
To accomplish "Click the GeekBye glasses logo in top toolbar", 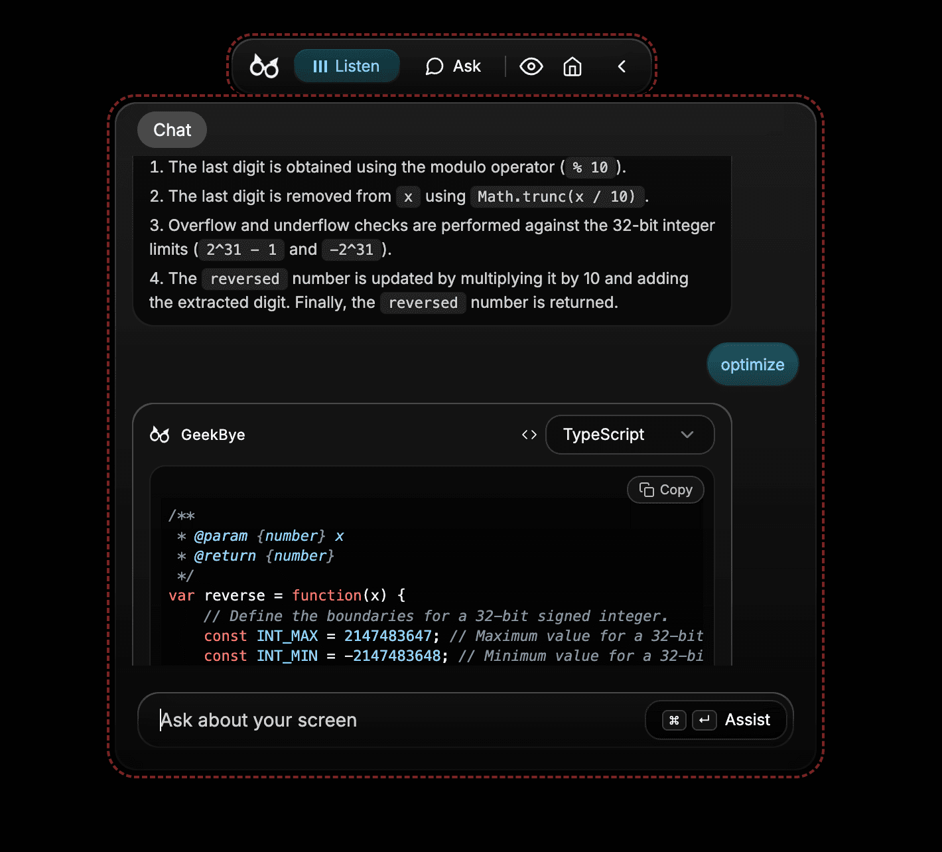I will pos(264,66).
